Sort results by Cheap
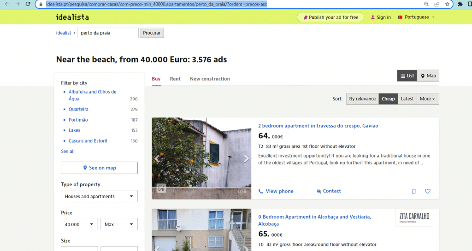The image size is (472, 251). [388, 99]
